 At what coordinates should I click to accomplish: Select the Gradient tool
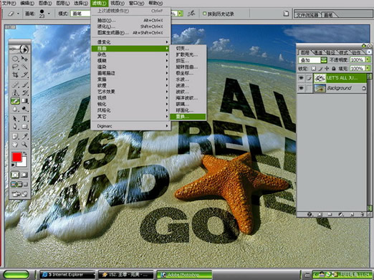(x=24, y=101)
